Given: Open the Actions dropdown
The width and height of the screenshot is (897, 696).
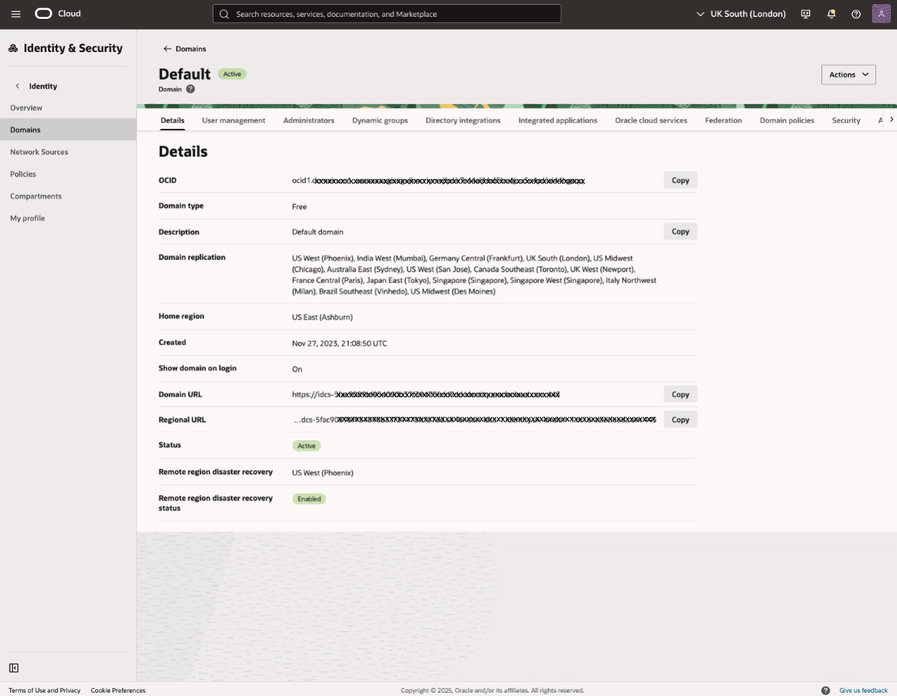Looking at the screenshot, I should point(848,74).
